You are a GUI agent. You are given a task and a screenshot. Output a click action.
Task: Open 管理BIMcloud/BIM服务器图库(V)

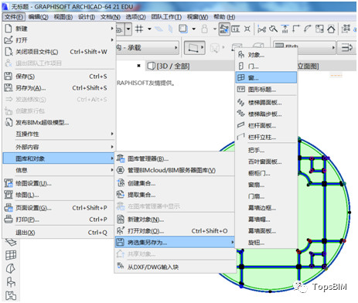click(175, 170)
